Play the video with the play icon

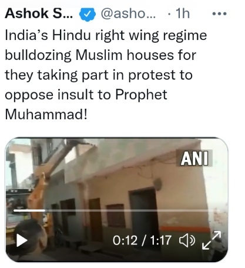point(22,240)
